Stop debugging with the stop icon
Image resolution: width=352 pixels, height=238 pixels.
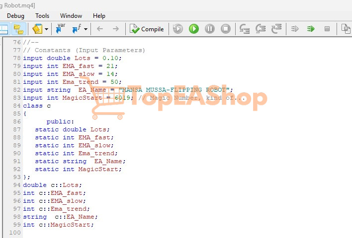tap(226, 29)
